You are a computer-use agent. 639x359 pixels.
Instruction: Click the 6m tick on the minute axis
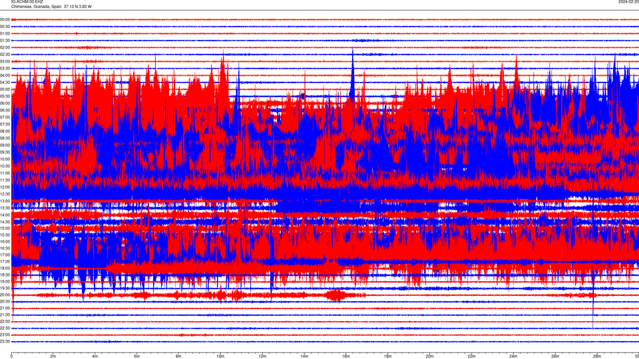click(137, 356)
